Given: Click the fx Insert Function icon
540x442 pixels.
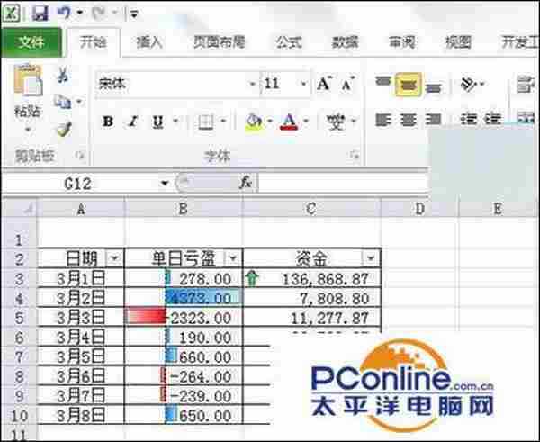Looking at the screenshot, I should [x=246, y=183].
